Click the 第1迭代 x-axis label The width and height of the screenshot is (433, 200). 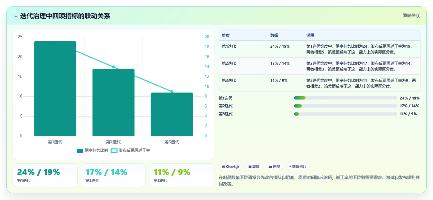pos(55,142)
